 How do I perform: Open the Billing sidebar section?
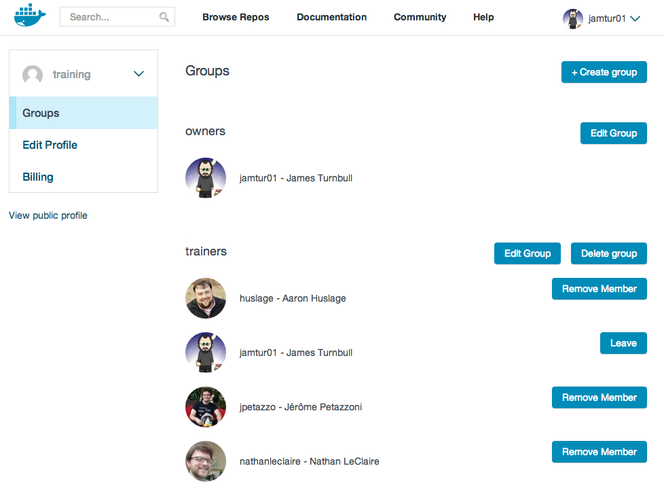pyautogui.click(x=38, y=177)
